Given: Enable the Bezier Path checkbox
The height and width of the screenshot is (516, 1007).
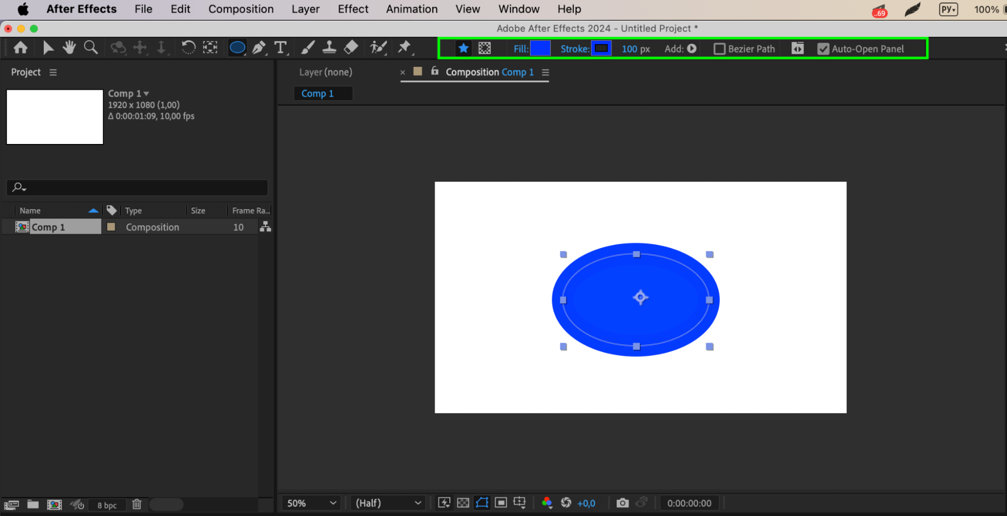Looking at the screenshot, I should 719,49.
